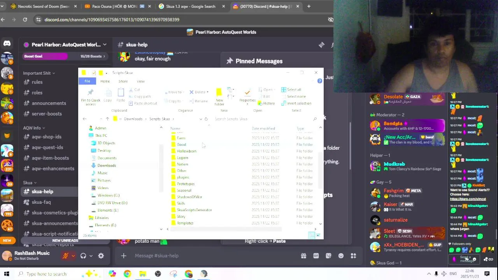Select Windows (C:) drive in the navigation pane

click(108, 195)
